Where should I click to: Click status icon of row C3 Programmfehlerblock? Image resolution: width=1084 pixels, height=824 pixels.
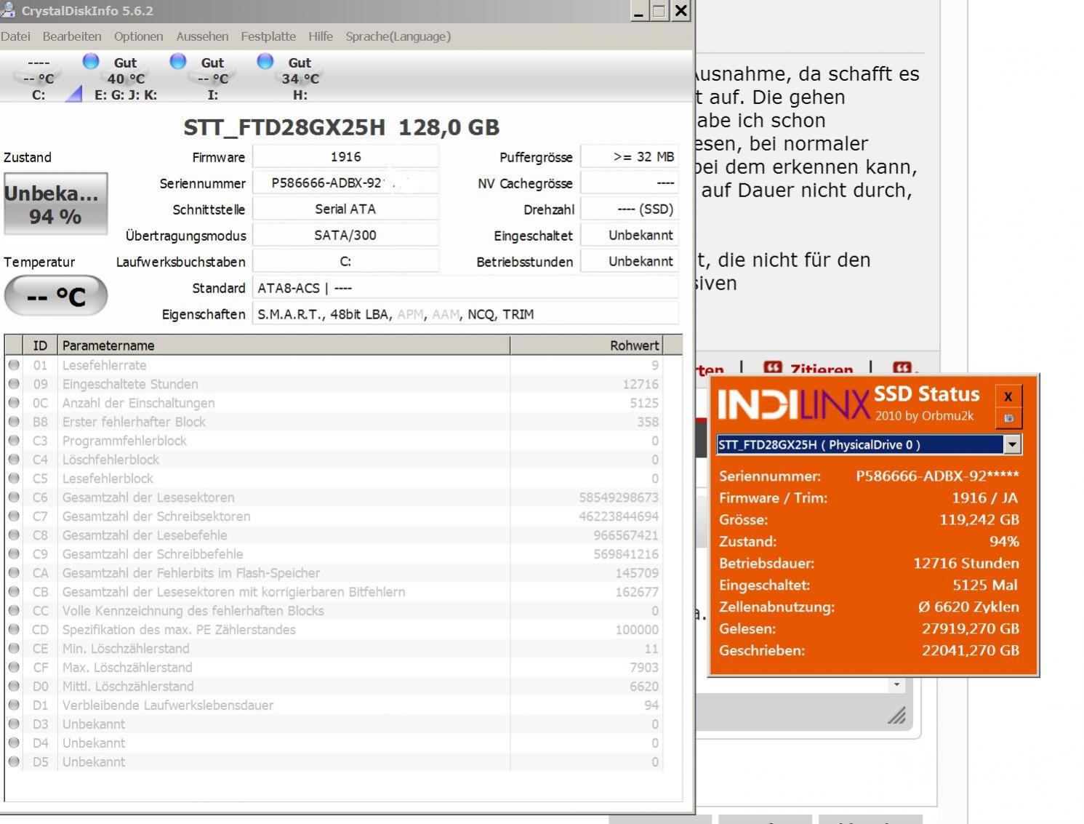click(14, 441)
